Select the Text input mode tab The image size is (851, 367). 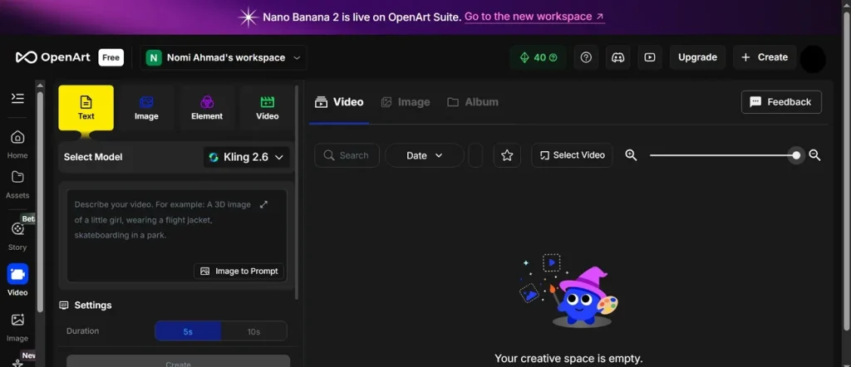(86, 107)
